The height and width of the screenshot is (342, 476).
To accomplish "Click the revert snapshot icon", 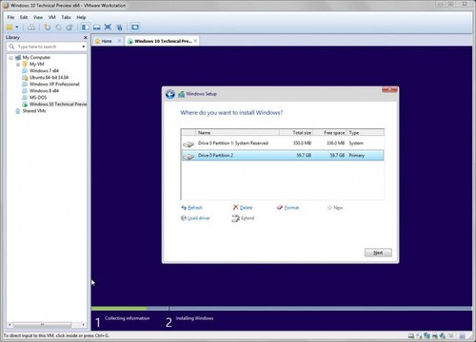I will click(x=58, y=28).
